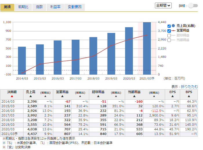
Task: Enable the 当期利益 series checkbox
Action: coord(169,40)
